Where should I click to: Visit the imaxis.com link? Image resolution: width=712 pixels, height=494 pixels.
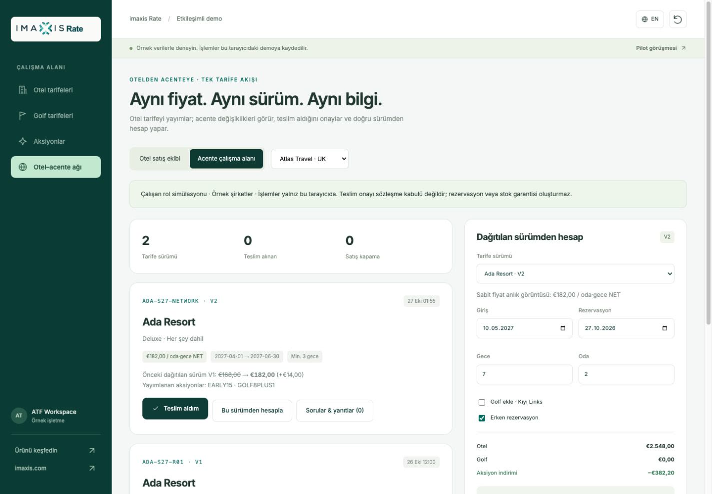pyautogui.click(x=55, y=469)
